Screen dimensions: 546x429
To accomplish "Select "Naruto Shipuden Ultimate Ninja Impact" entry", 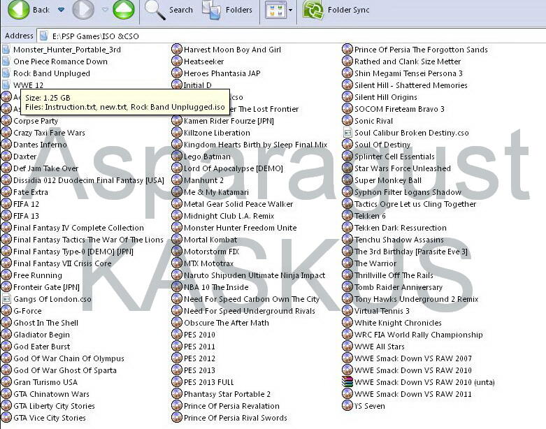I will pos(249,275).
